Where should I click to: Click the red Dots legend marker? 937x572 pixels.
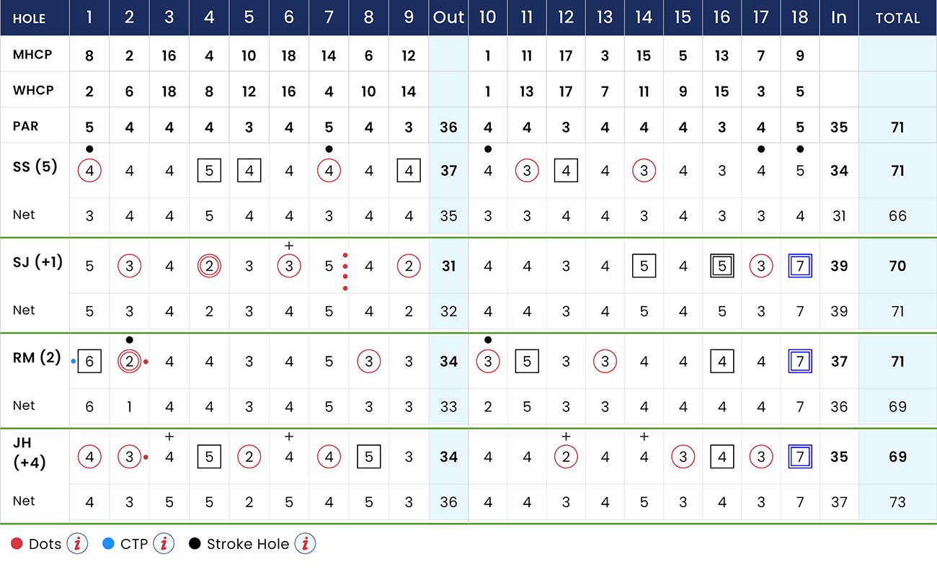pos(16,543)
